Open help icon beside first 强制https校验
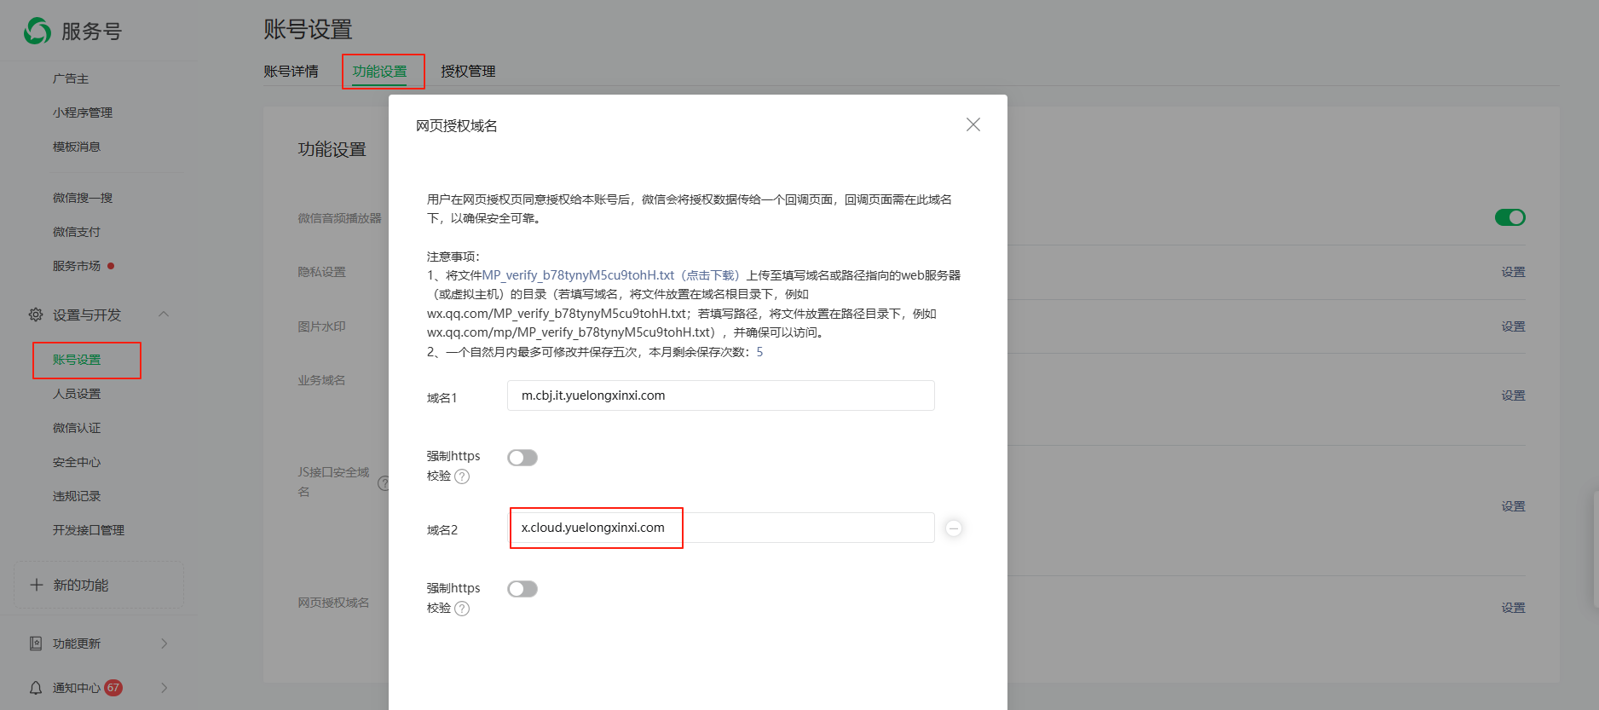Image resolution: width=1599 pixels, height=710 pixels. (462, 476)
